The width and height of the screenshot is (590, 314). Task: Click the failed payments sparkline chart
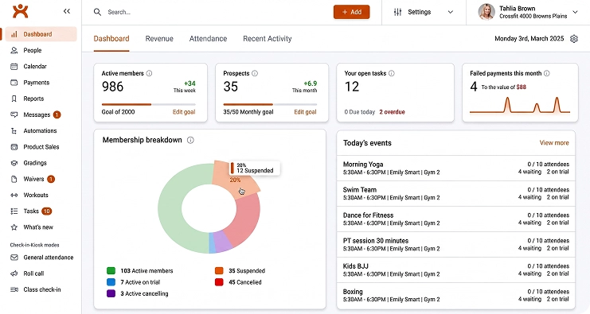point(520,105)
